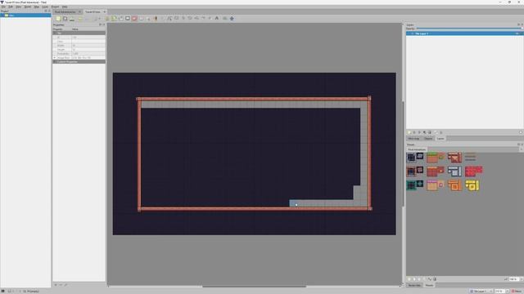Screen dimensions: 524x294
Task: Pick the red brick tile group
Action: tap(473, 171)
